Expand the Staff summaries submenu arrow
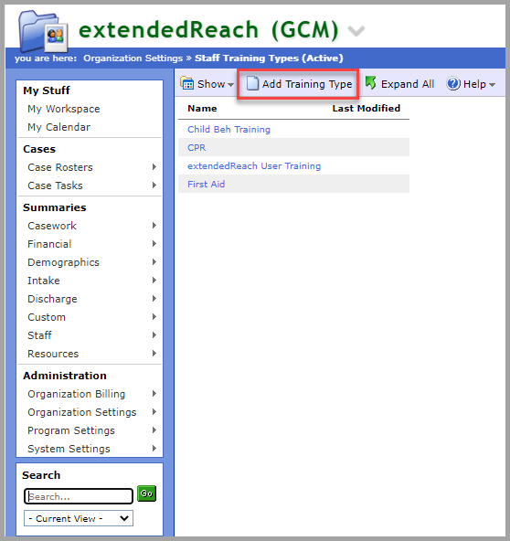The width and height of the screenshot is (510, 541). pos(154,334)
